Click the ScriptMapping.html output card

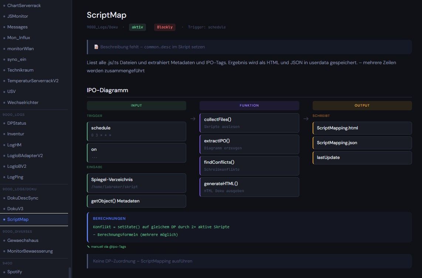(x=362, y=128)
